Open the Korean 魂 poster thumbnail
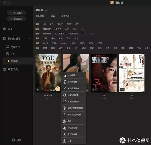The width and height of the screenshot is (151, 145). coord(104,73)
